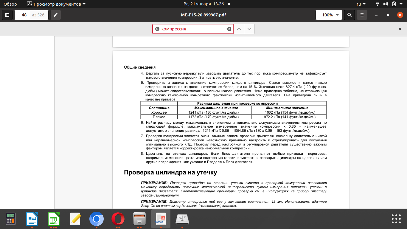Jump to next search match
The image size is (407, 229).
[249, 29]
